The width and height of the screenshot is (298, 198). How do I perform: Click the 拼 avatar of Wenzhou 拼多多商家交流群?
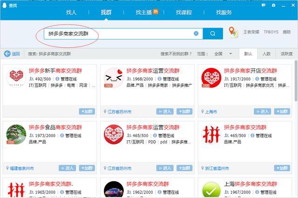(x=211, y=134)
